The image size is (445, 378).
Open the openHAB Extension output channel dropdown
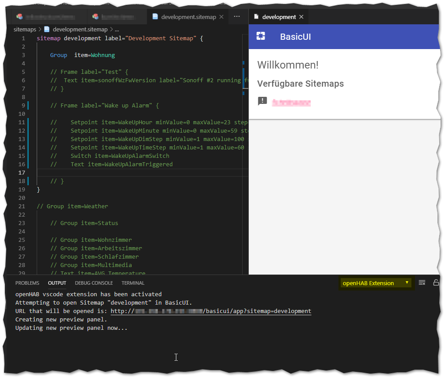tap(376, 283)
